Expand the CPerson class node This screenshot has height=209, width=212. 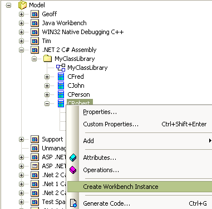(x=47, y=94)
